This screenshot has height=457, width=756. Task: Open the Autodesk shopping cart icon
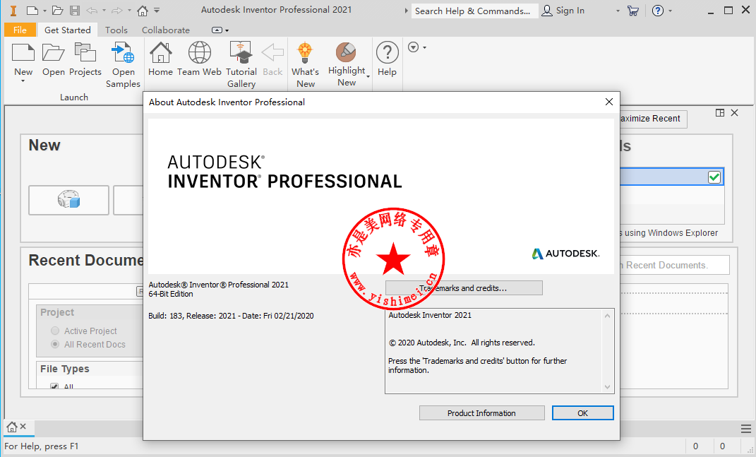tap(633, 11)
